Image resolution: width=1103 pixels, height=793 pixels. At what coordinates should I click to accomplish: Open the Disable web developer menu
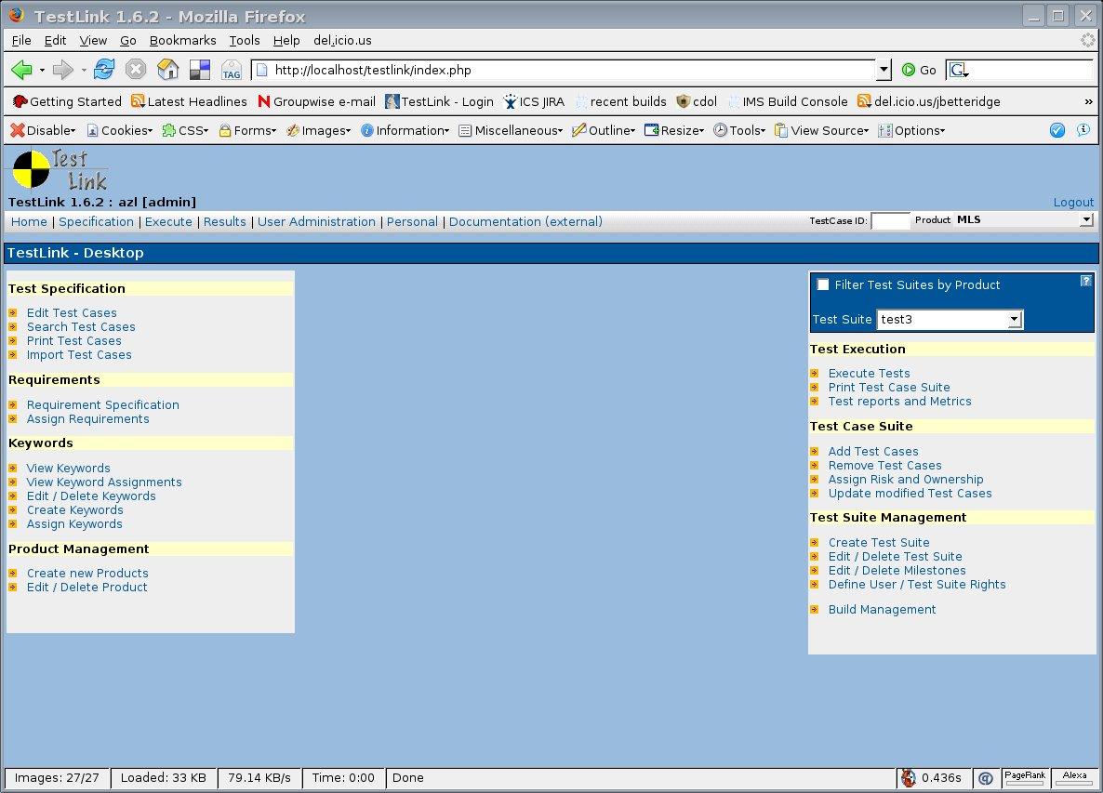[x=43, y=130]
